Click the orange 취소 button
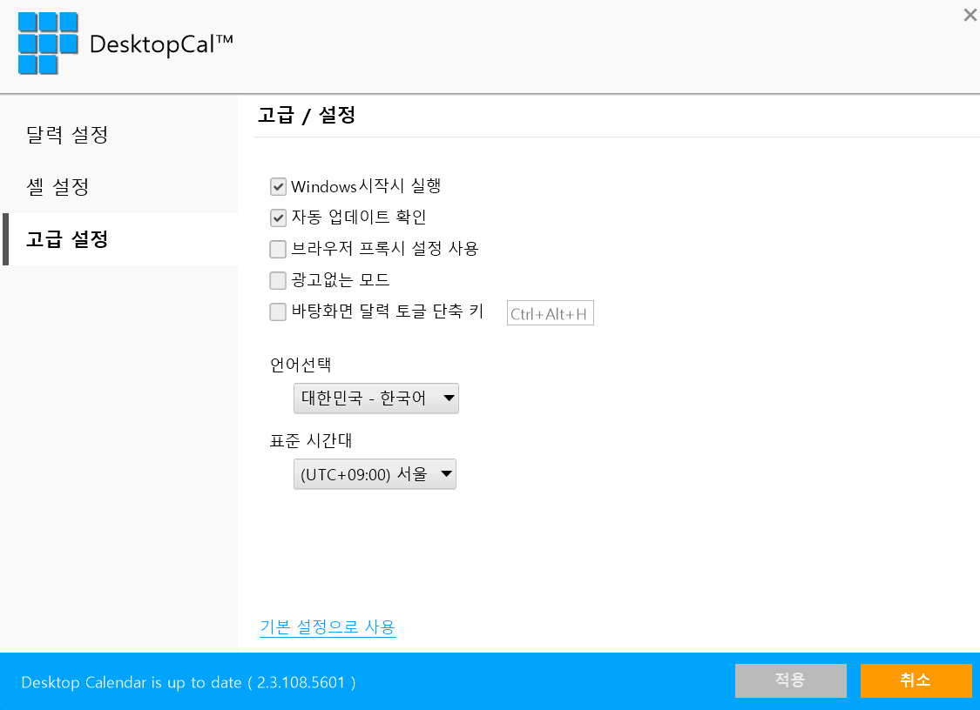980x710 pixels. click(x=916, y=680)
